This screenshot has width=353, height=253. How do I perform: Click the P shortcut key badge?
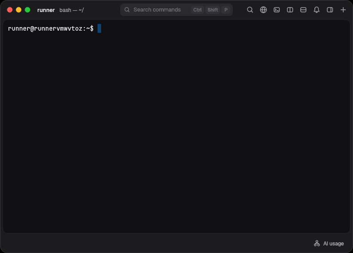[x=226, y=10]
